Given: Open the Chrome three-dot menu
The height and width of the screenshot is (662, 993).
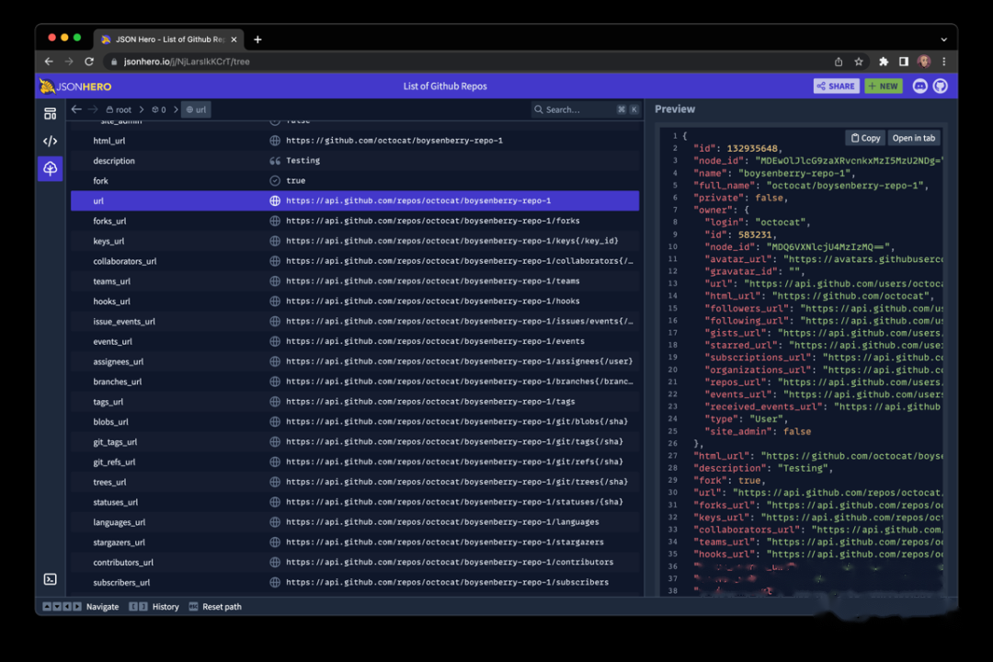Looking at the screenshot, I should pos(944,62).
